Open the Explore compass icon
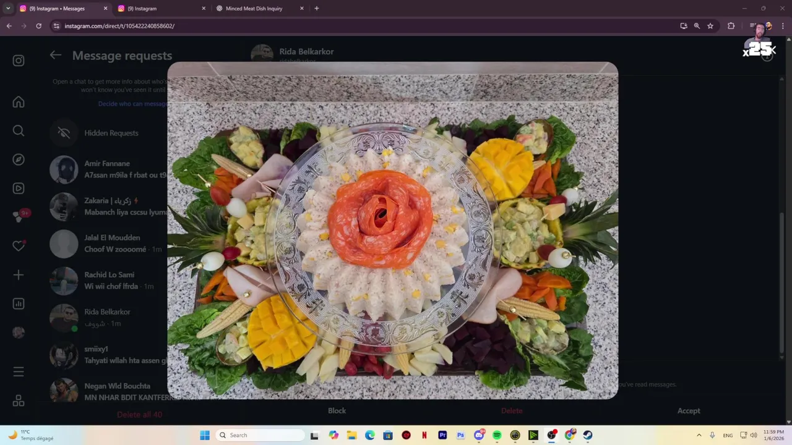This screenshot has width=792, height=445. pyautogui.click(x=19, y=159)
